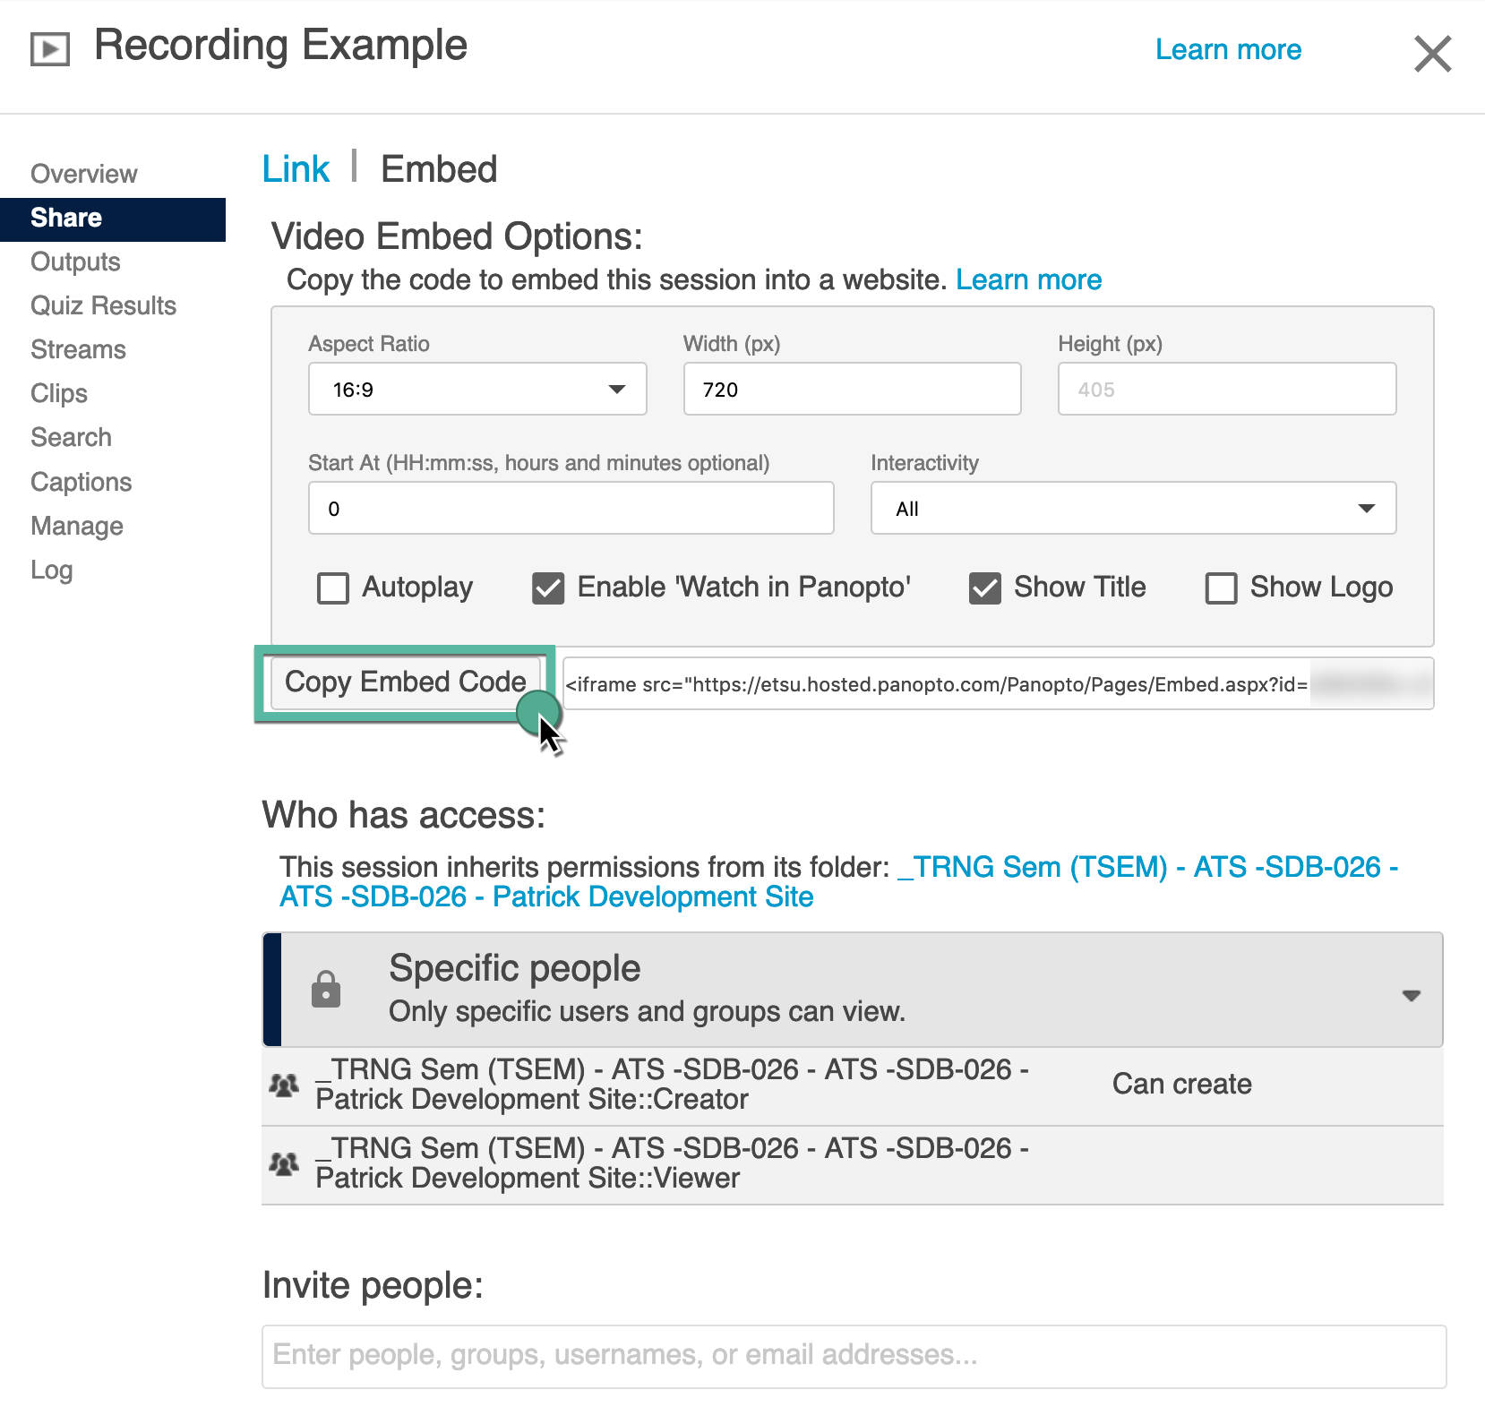The width and height of the screenshot is (1485, 1424).
Task: Open the Interactivity dropdown set to All
Action: 1133,509
